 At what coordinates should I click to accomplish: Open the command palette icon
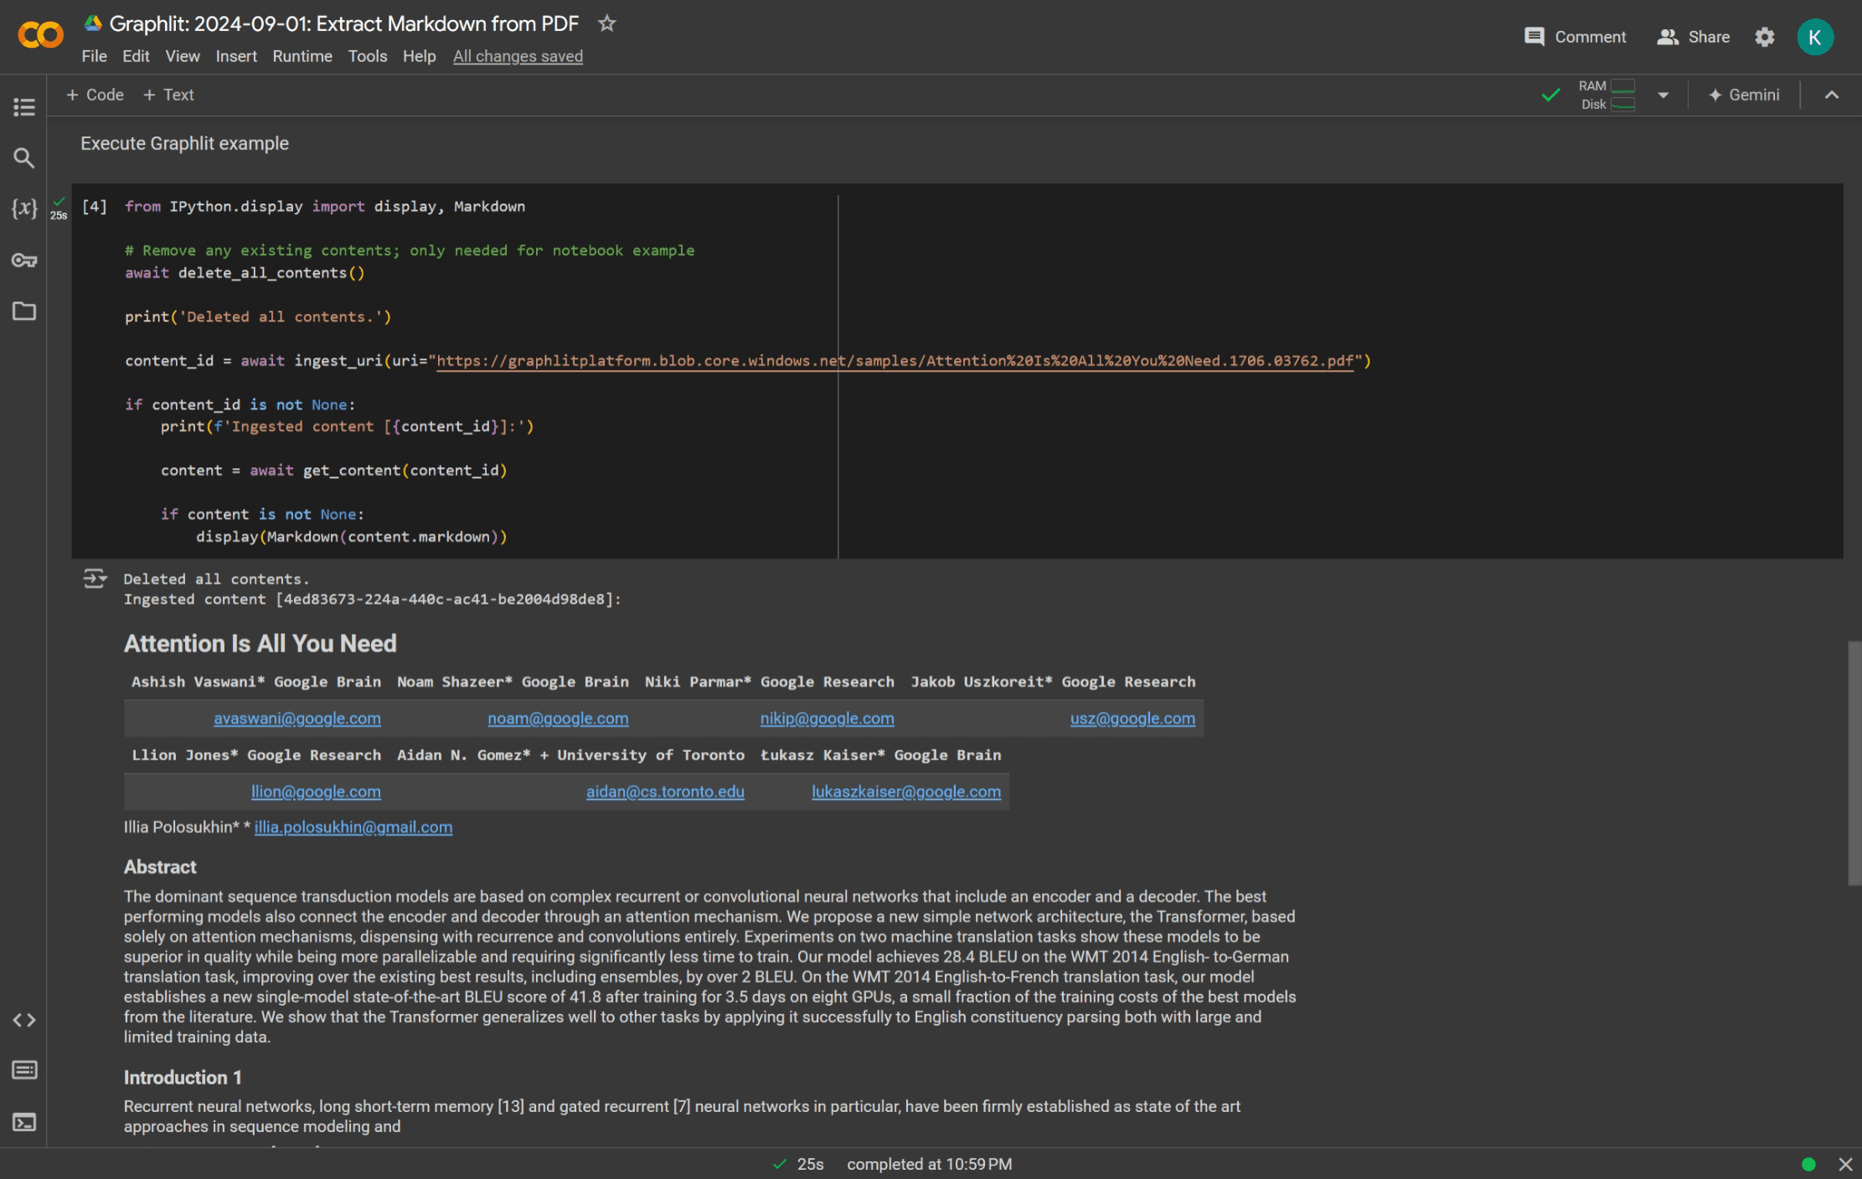[x=23, y=1070]
